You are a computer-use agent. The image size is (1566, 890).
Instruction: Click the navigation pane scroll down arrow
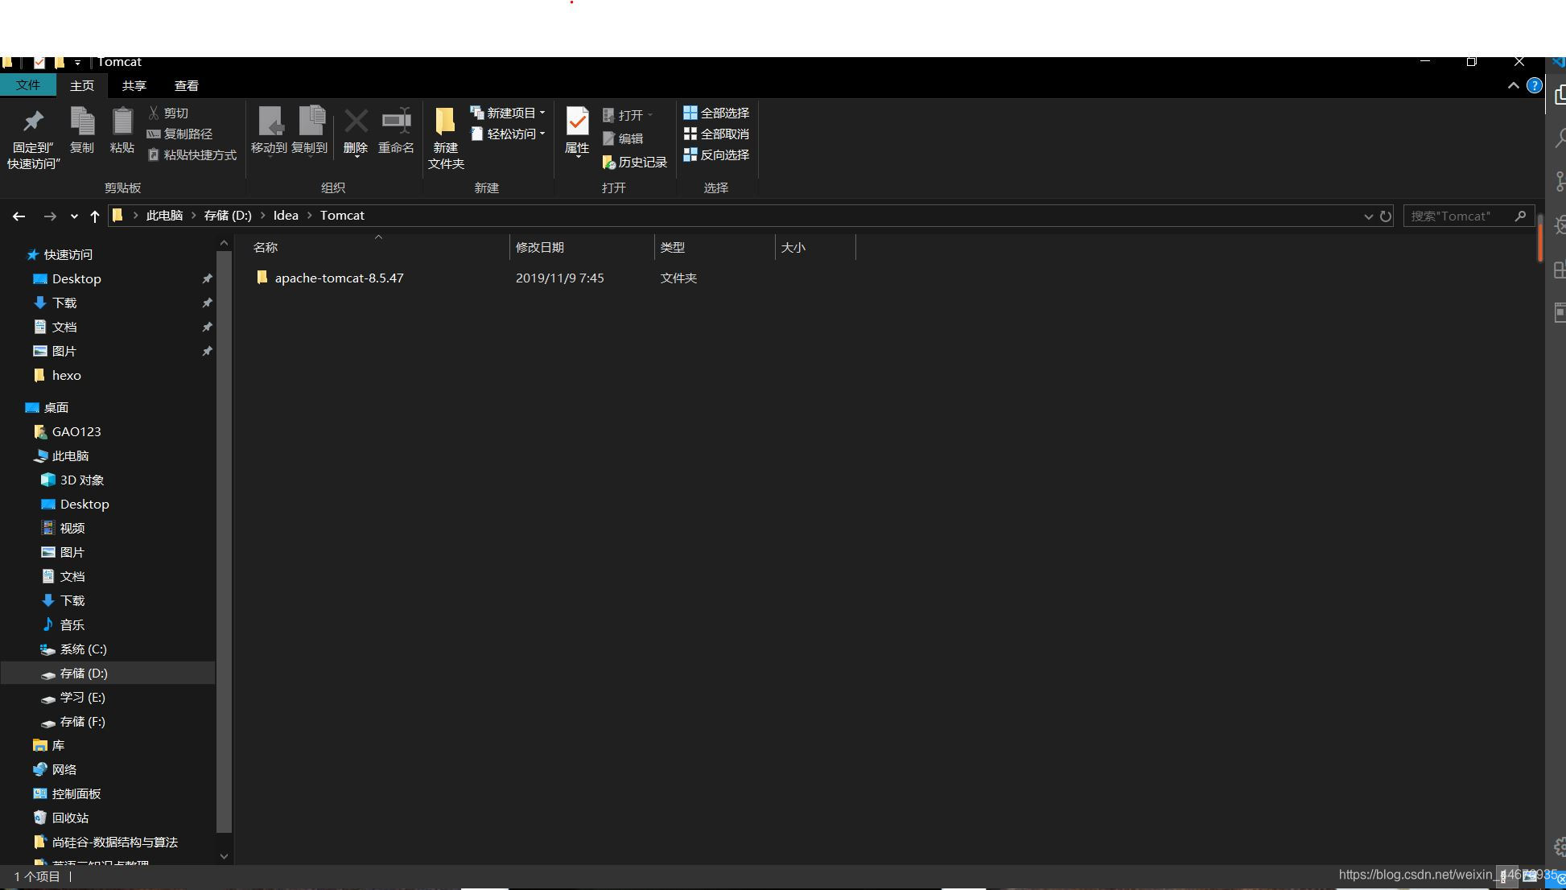224,856
